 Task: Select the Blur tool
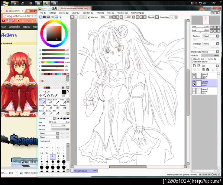click(x=56, y=112)
